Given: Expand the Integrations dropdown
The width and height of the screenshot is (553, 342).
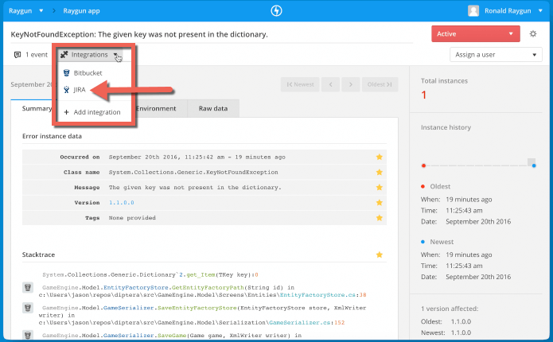Looking at the screenshot, I should (90, 55).
